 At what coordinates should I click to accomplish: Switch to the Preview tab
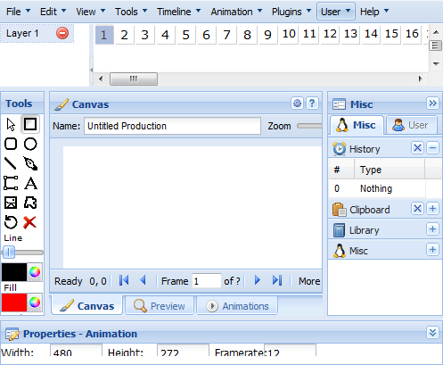[160, 306]
